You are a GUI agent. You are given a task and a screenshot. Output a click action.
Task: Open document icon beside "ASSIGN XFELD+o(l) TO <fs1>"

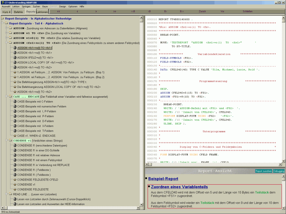(x=14, y=57)
